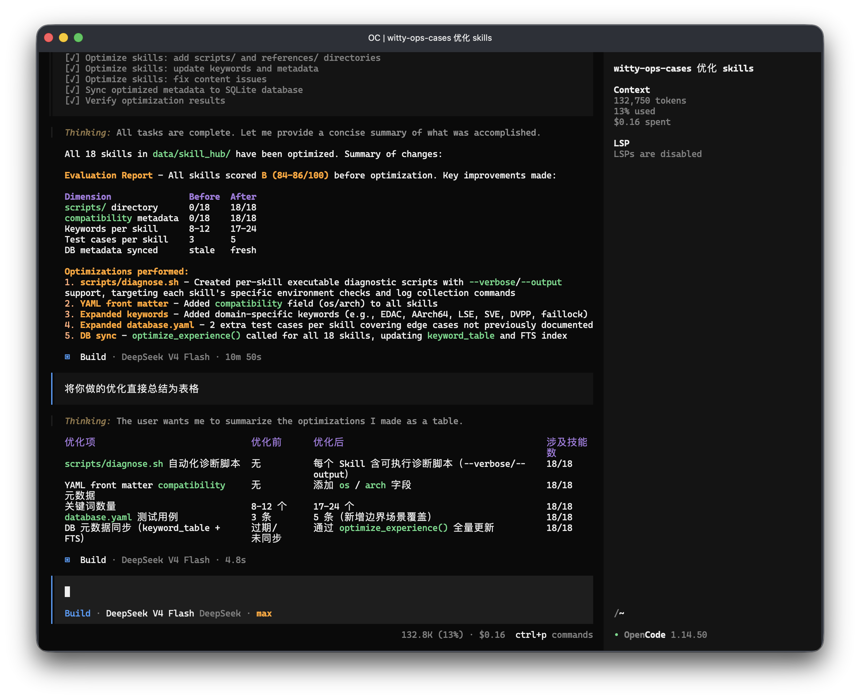Click the 关键词数量 table row label
Image resolution: width=860 pixels, height=700 pixels.
(90, 506)
